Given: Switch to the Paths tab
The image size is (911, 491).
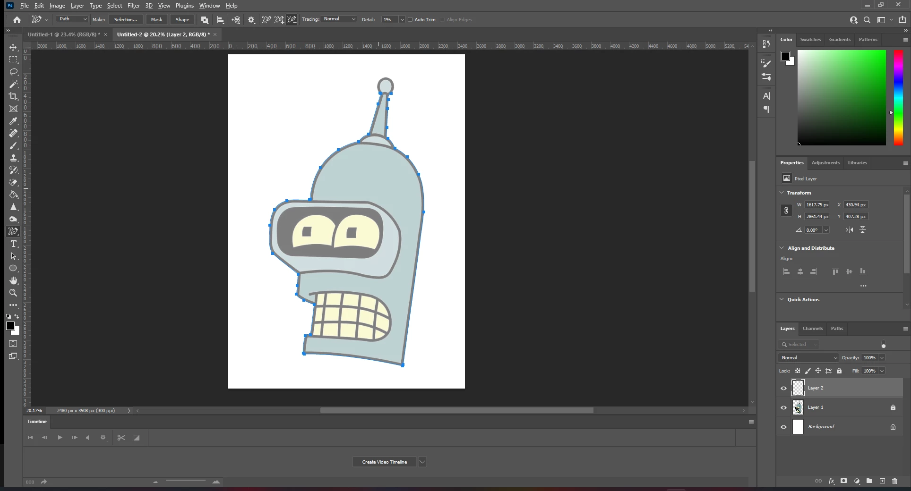Looking at the screenshot, I should pyautogui.click(x=837, y=329).
